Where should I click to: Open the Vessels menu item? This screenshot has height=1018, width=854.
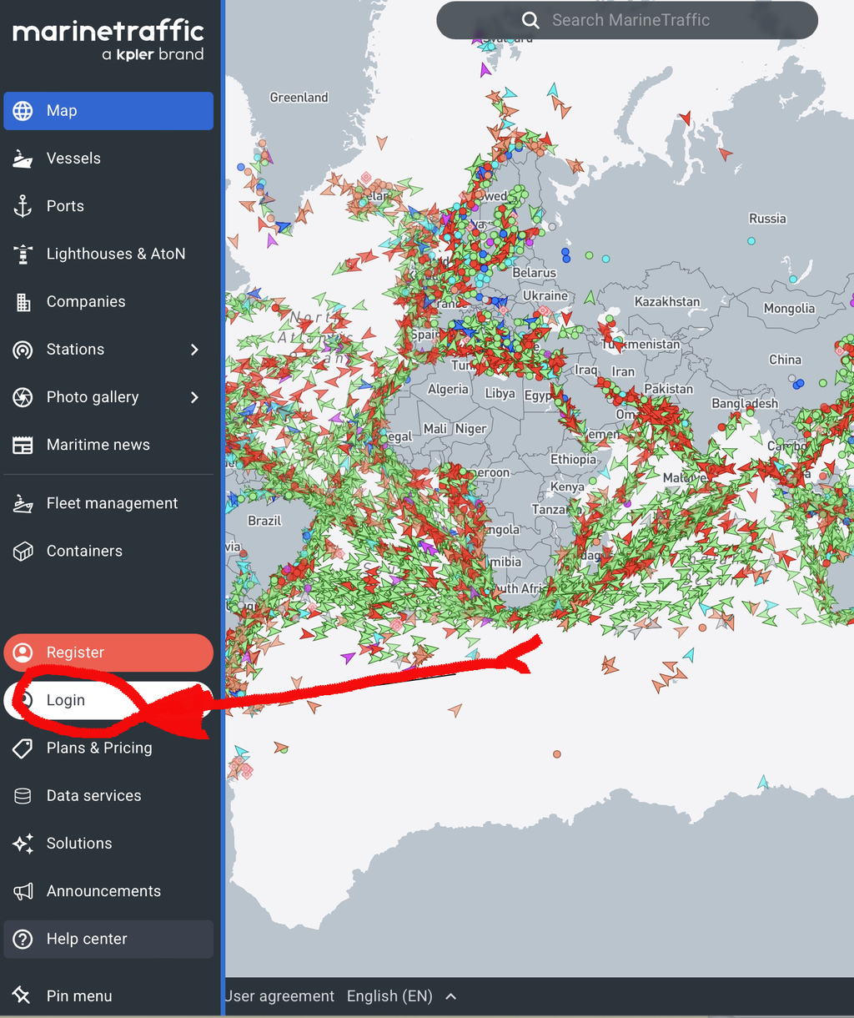pos(108,159)
